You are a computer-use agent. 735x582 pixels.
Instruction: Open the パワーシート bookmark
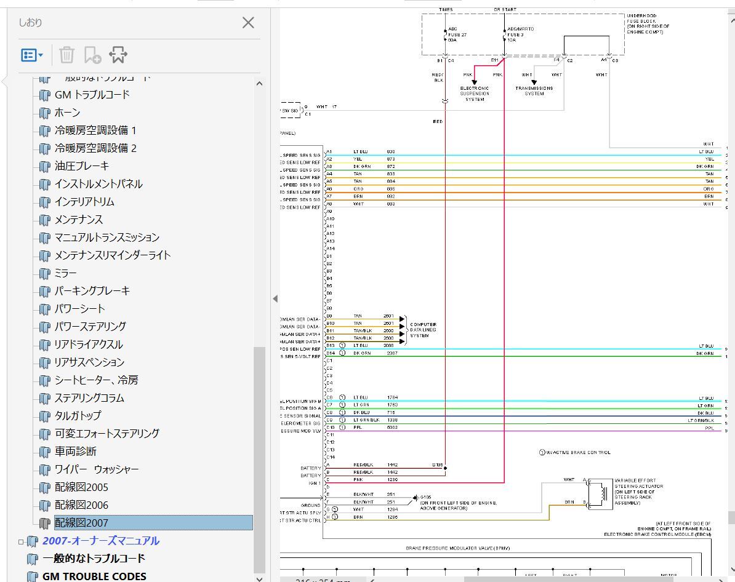click(x=79, y=308)
